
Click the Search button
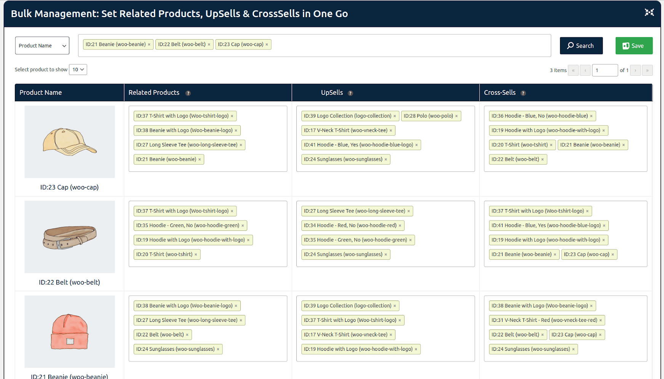[x=581, y=46]
